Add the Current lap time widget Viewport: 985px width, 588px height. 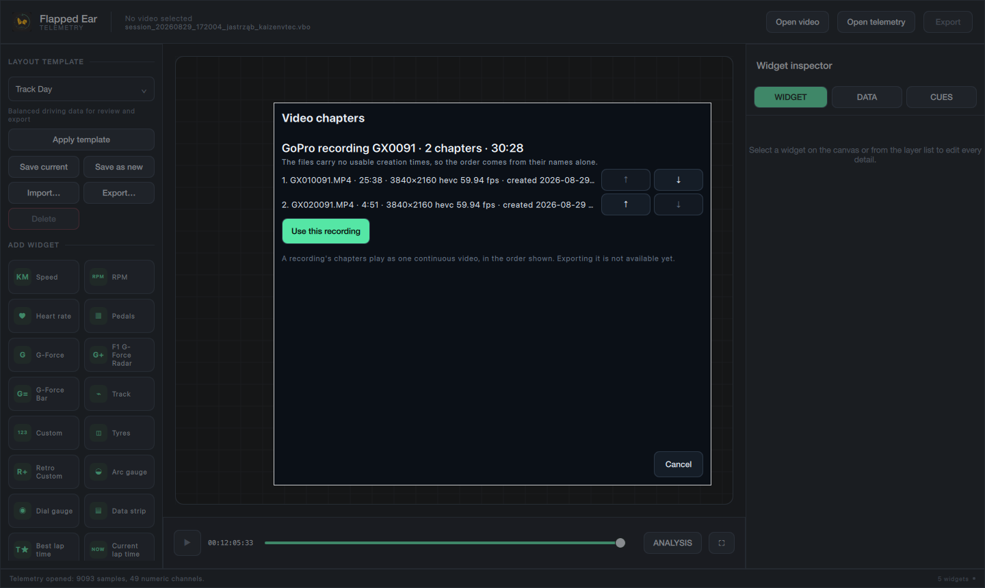click(119, 548)
